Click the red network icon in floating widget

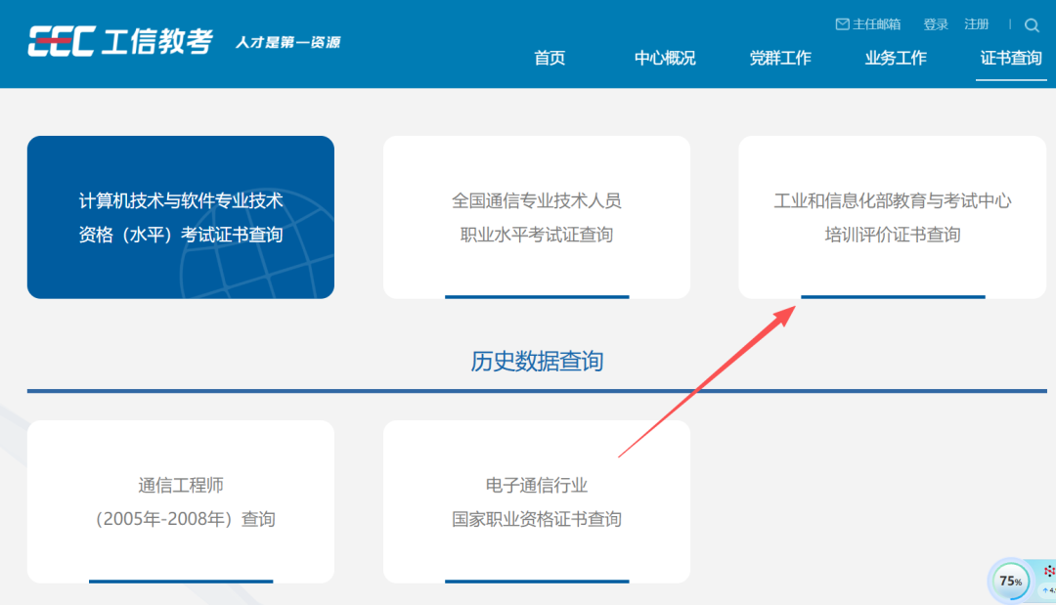coord(1049,571)
